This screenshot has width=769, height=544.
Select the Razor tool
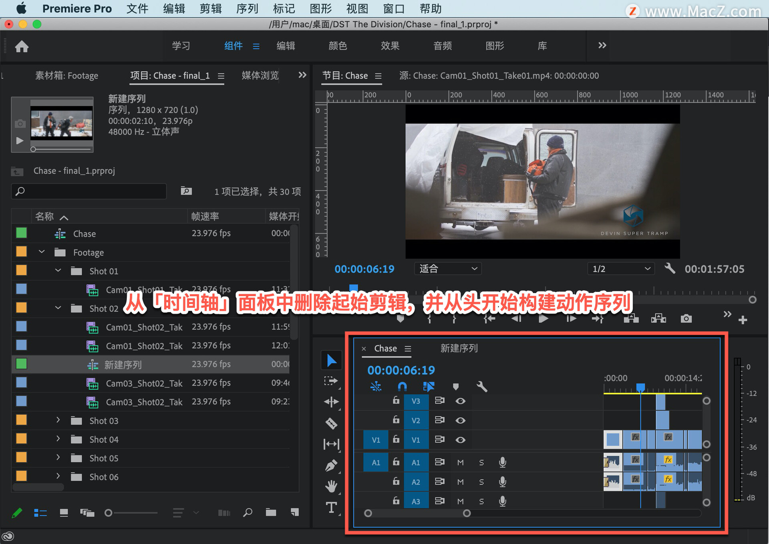coord(331,423)
